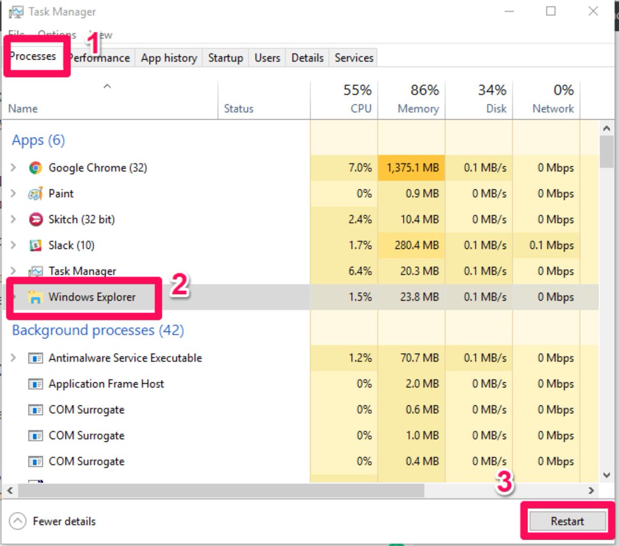Click the Apps (6) group heading
The image size is (619, 546).
click(x=38, y=140)
